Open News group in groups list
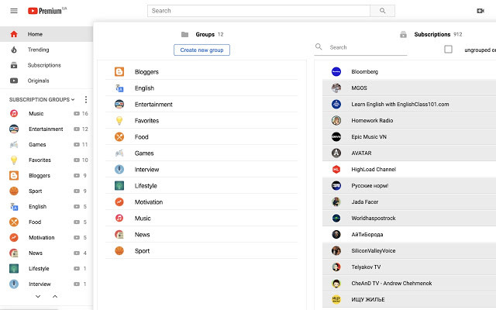Image resolution: width=496 pixels, height=310 pixels. click(x=201, y=235)
